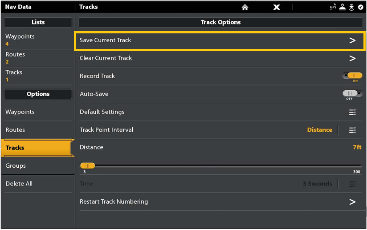Tap the power status icon in header

(343, 7)
